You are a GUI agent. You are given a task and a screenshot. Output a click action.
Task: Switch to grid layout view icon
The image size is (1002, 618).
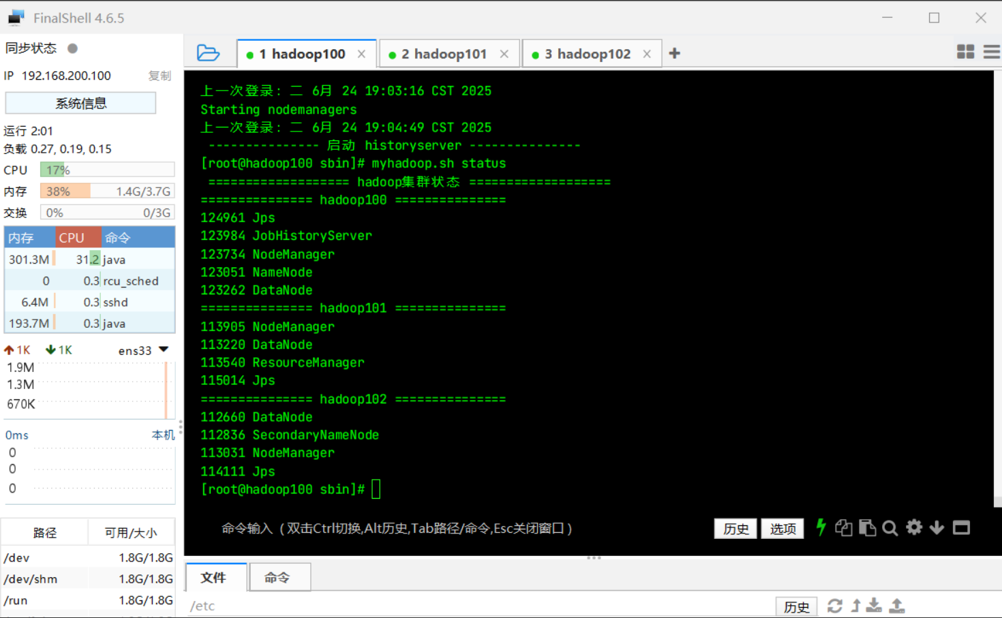[965, 52]
